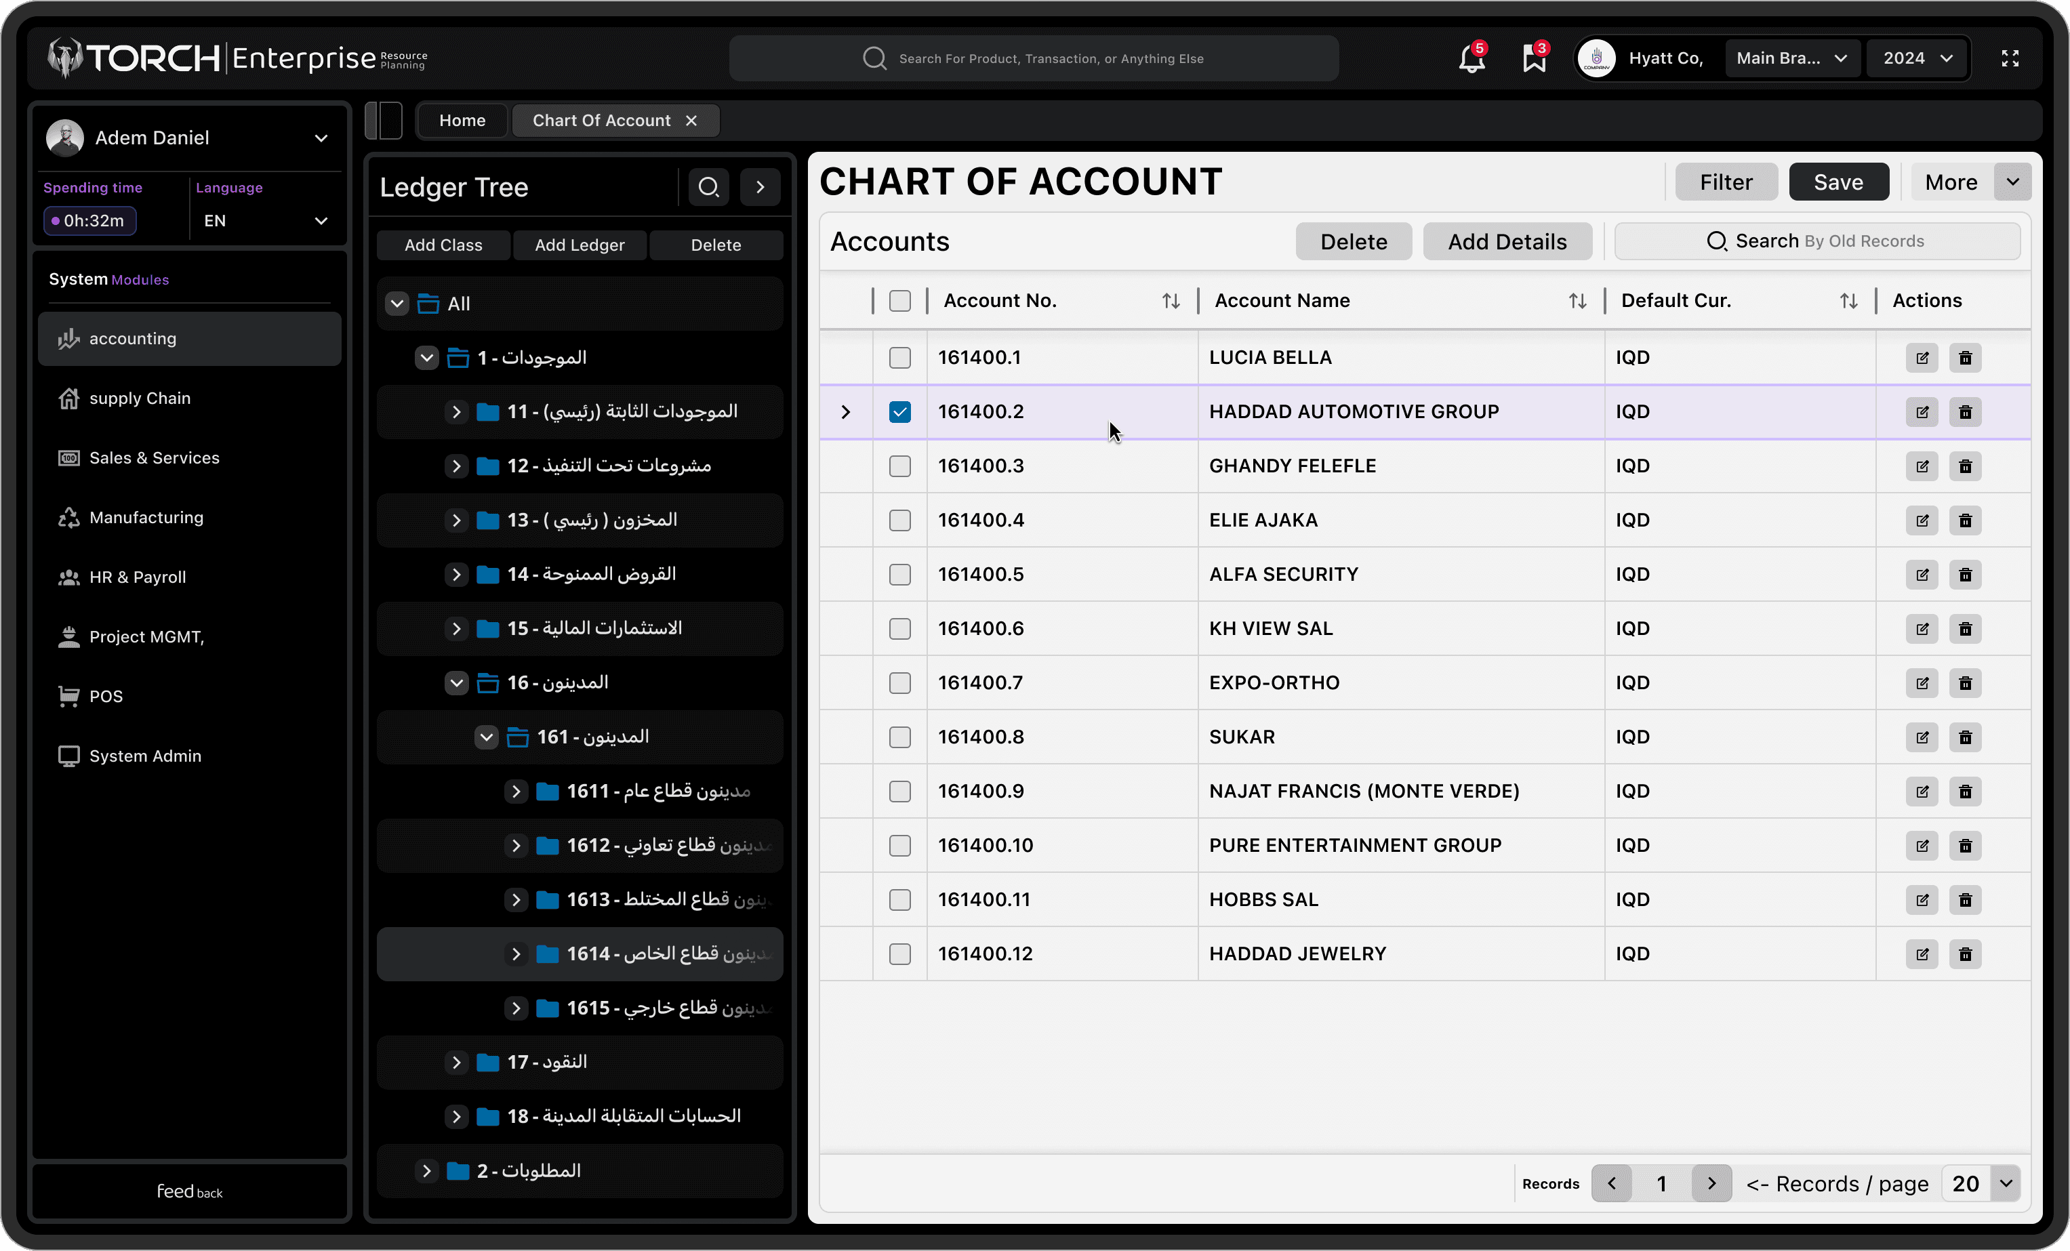The width and height of the screenshot is (2070, 1251).
Task: Toggle checkbox for HADDAD AUTOMOTIVE GROUP row
Action: [x=899, y=411]
